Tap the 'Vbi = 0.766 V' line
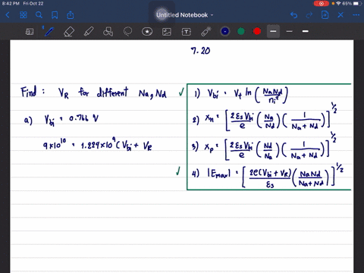 click(x=71, y=120)
